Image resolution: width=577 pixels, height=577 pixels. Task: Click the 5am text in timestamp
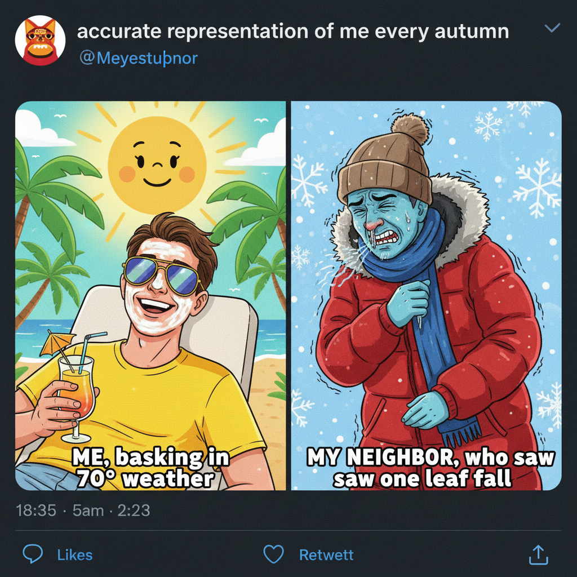pyautogui.click(x=88, y=511)
